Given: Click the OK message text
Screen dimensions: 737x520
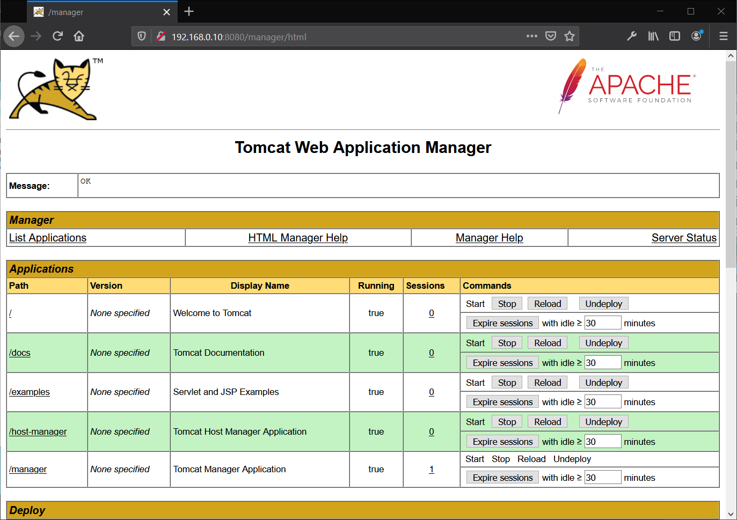Looking at the screenshot, I should pos(85,181).
